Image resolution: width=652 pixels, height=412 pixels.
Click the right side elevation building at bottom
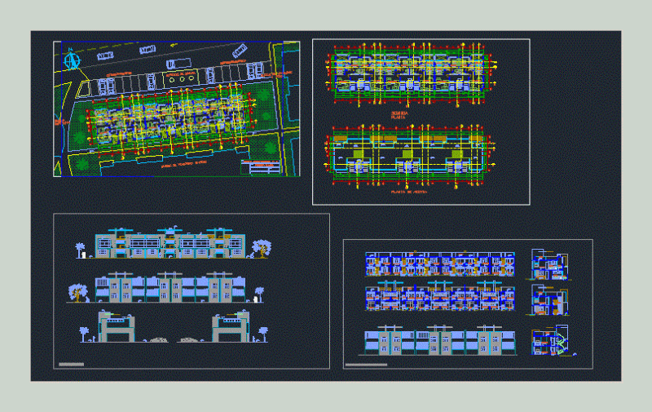[231, 326]
